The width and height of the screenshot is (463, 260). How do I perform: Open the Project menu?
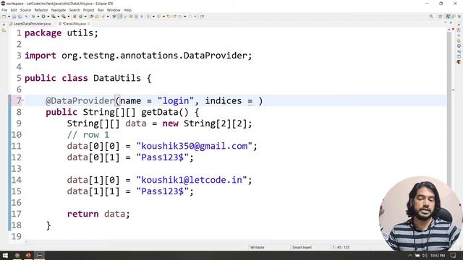click(88, 10)
